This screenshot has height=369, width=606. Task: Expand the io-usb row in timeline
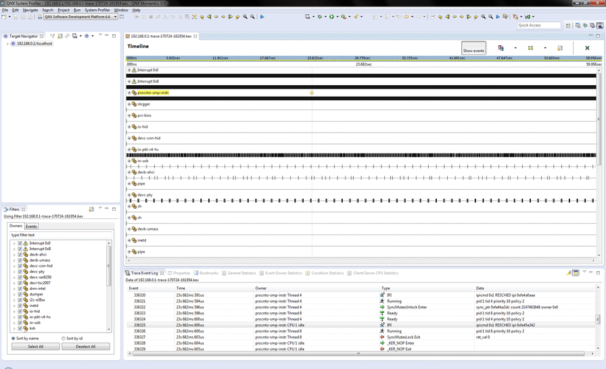[x=129, y=161]
